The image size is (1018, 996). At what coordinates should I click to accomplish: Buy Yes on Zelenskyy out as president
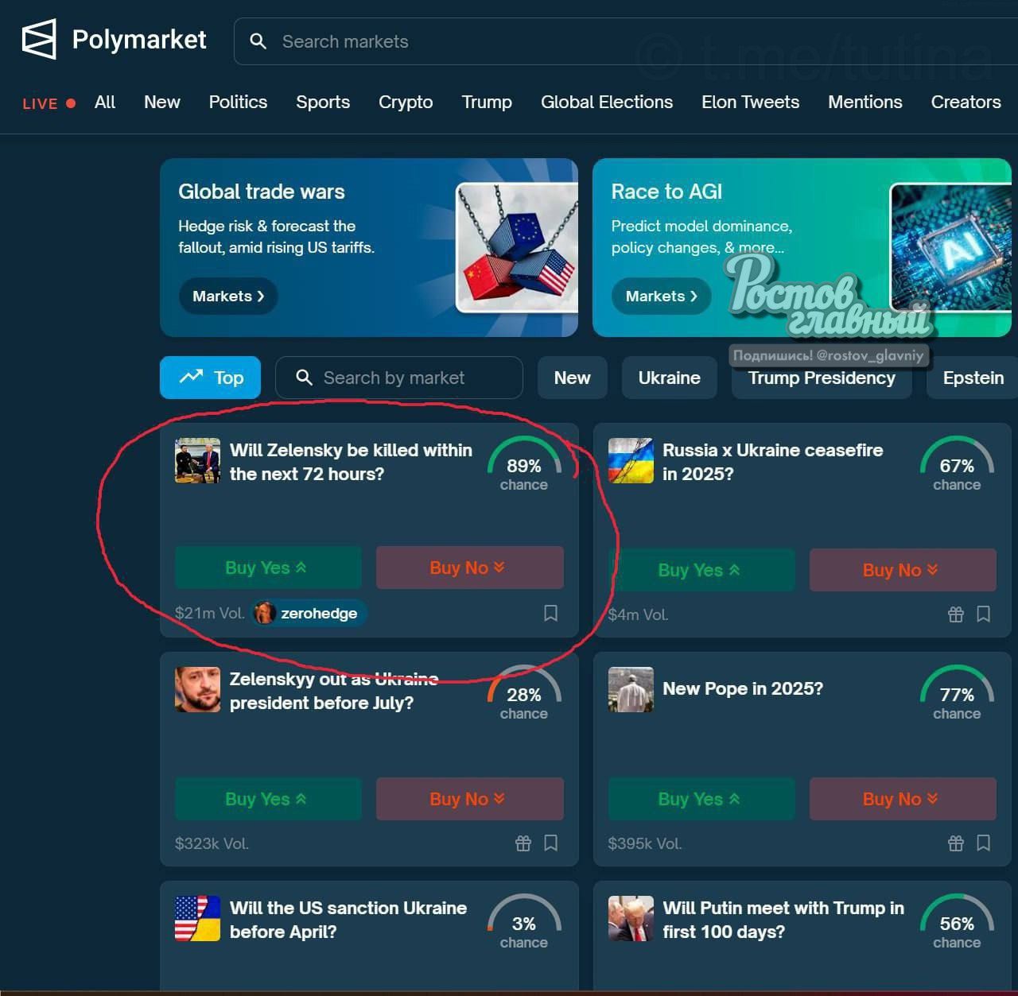[x=268, y=799]
